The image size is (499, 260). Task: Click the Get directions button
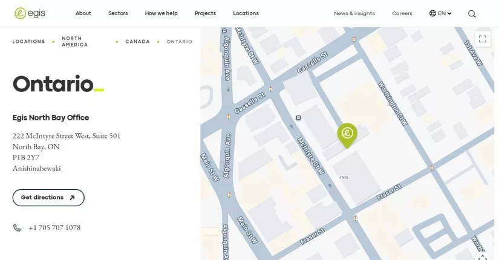point(48,198)
